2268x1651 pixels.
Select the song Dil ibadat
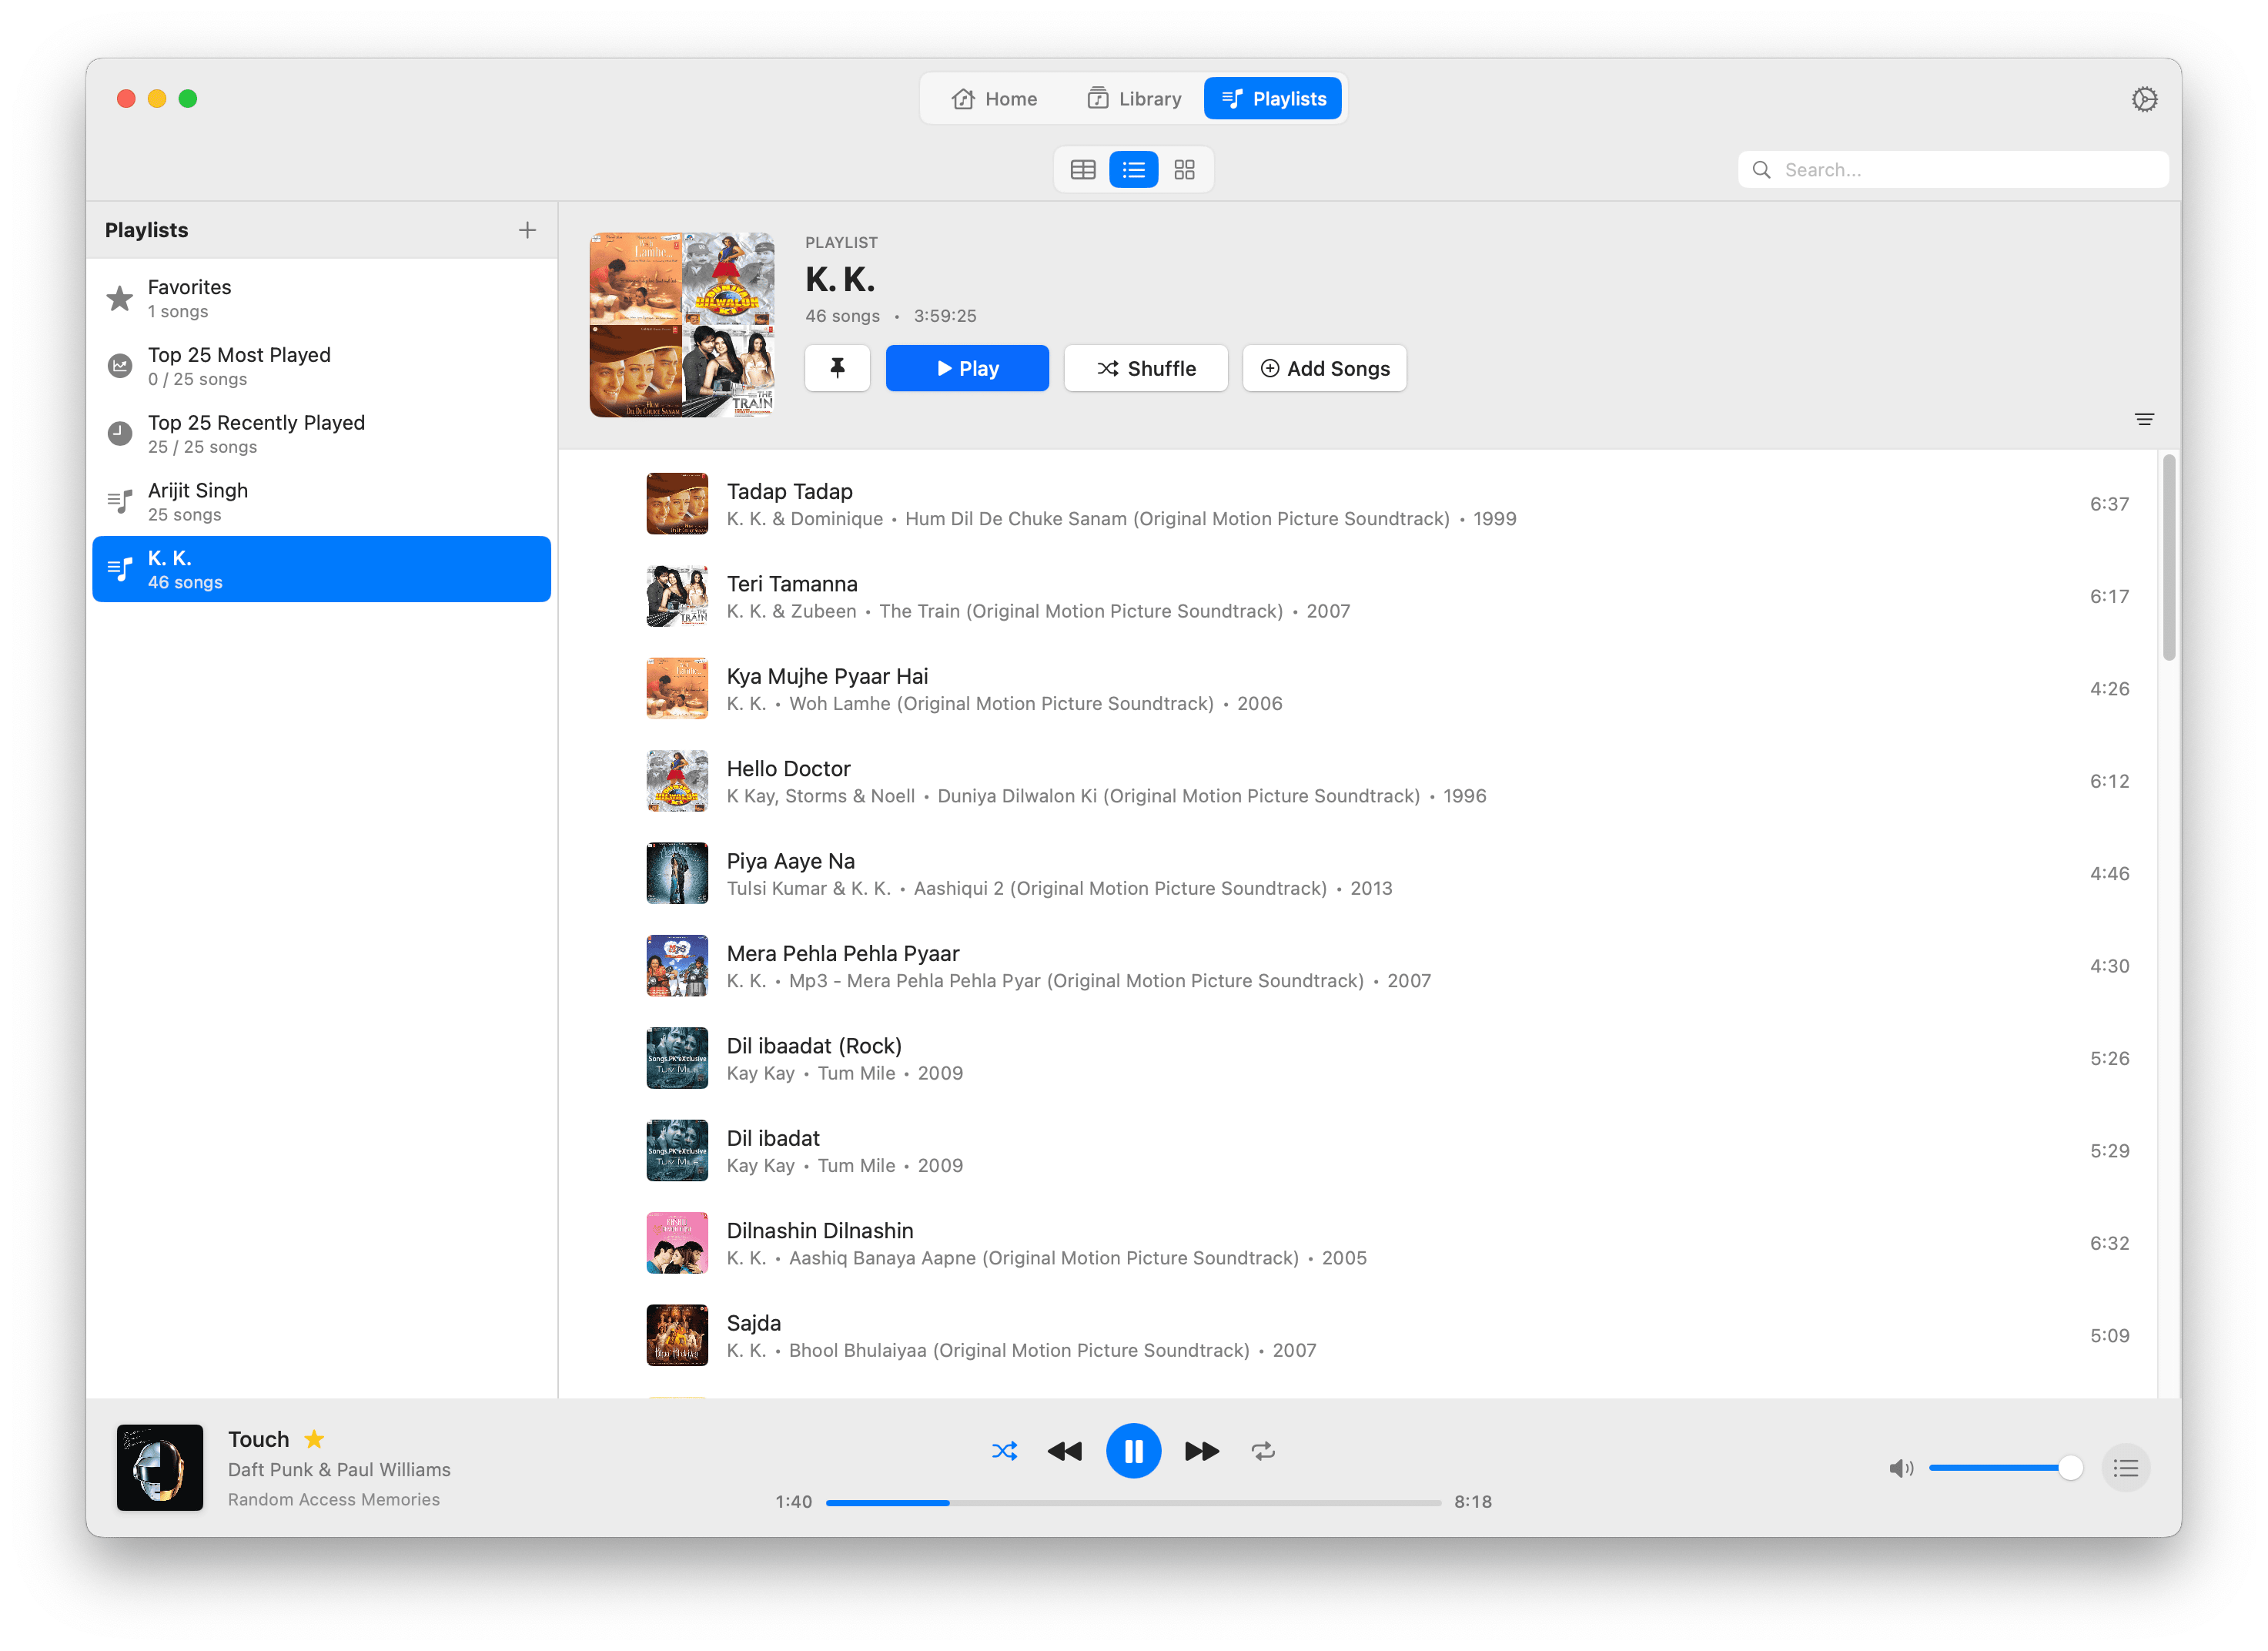[x=1358, y=1151]
